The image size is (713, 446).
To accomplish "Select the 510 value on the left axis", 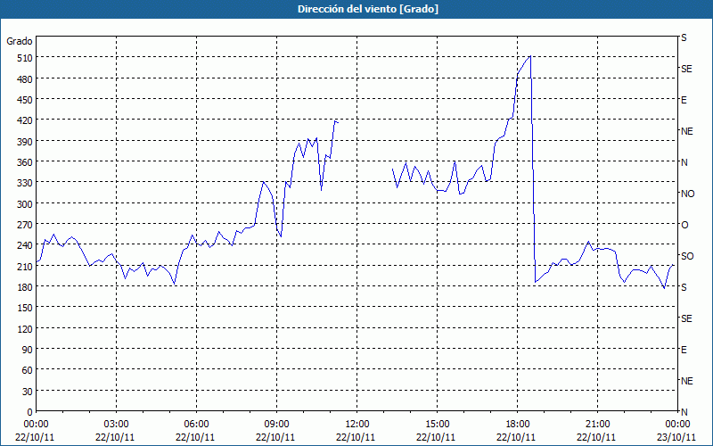I will click(25, 58).
